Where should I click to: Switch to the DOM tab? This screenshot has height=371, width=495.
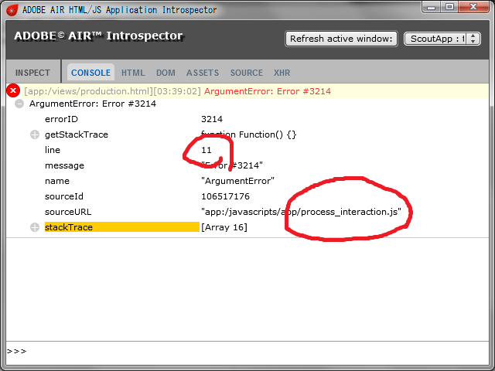click(x=166, y=73)
